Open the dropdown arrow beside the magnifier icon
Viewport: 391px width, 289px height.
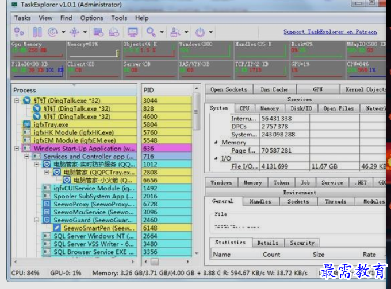tap(162, 32)
